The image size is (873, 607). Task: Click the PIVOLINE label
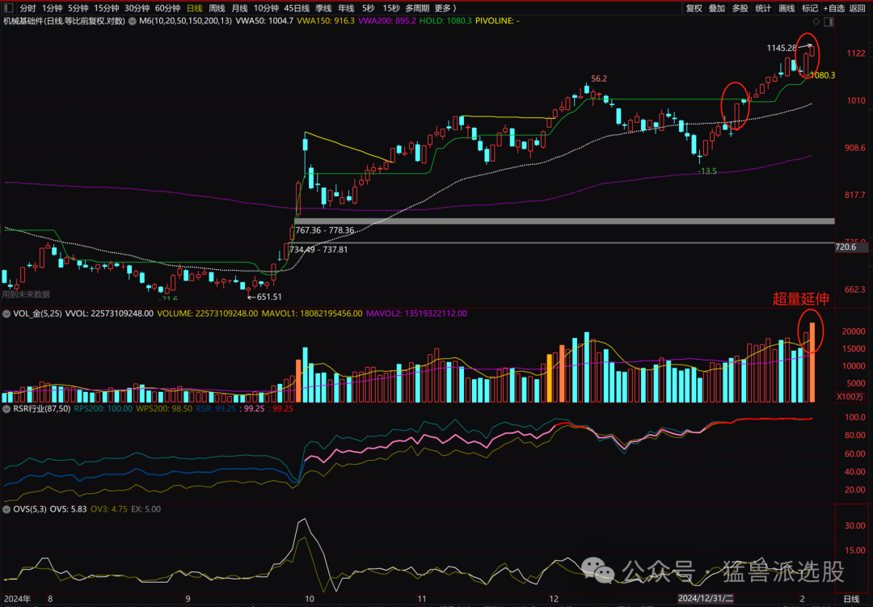pyautogui.click(x=497, y=21)
